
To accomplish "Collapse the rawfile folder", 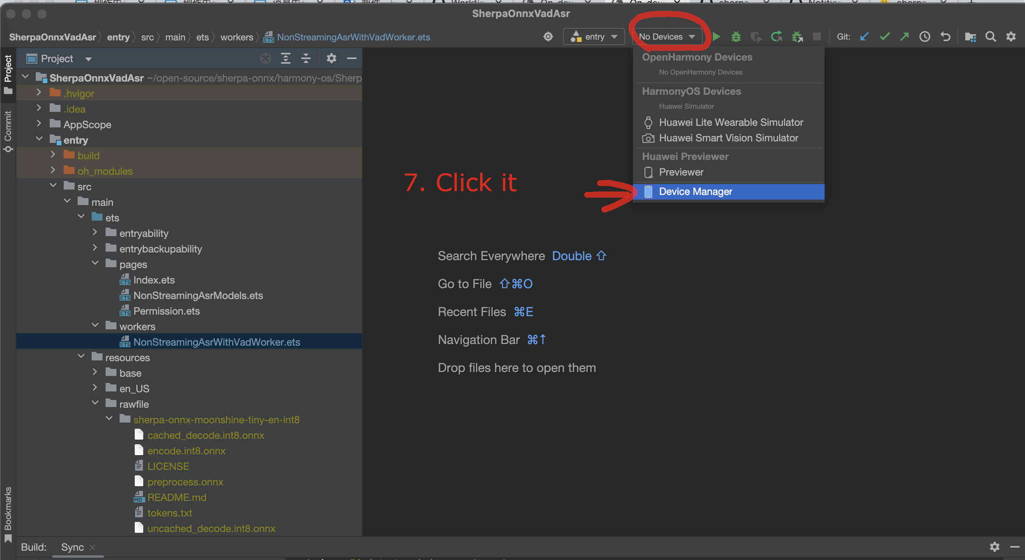I will click(x=95, y=402).
